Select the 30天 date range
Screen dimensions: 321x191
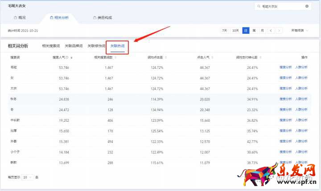[x=236, y=31]
